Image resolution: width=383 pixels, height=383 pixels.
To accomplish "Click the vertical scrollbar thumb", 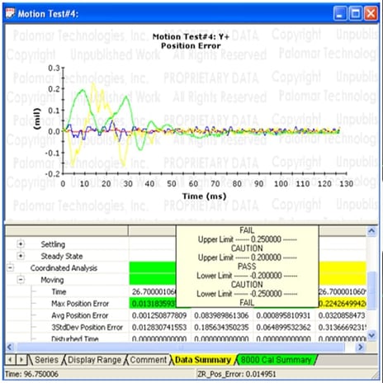I will 371,291.
